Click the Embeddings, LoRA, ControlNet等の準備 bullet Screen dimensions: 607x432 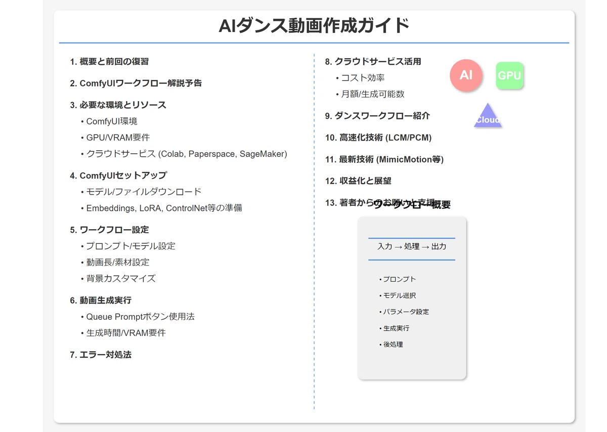coord(161,208)
